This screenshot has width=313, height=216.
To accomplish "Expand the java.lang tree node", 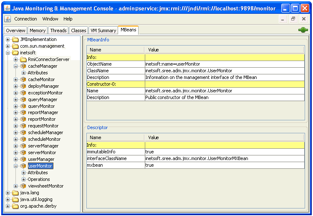I will click(8, 193).
